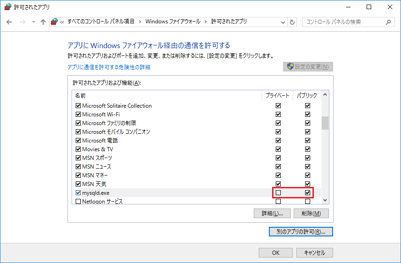Select Microsoft Solitaire Collection row text
401x263 pixels.
click(117, 105)
